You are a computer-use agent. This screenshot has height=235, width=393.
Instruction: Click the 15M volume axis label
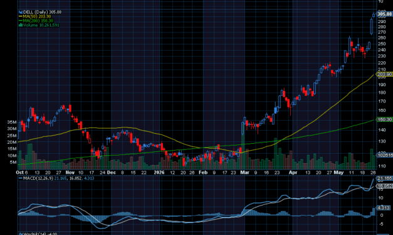(12, 149)
